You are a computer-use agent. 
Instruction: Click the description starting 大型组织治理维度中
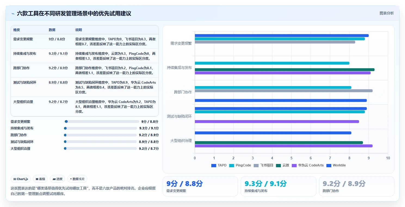115,107
